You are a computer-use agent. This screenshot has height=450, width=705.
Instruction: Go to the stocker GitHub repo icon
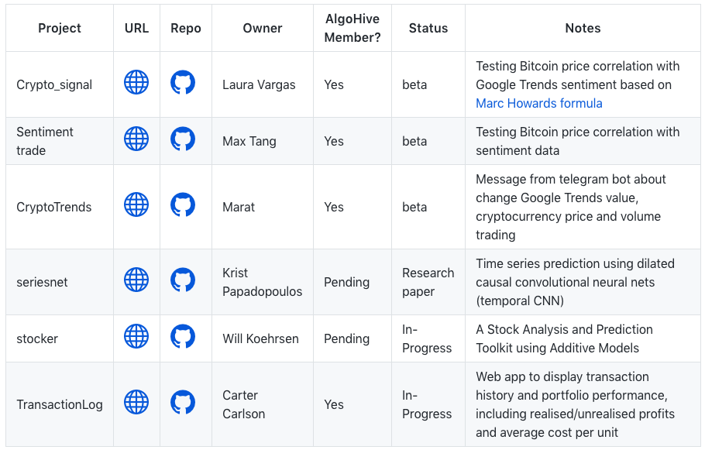tap(183, 336)
